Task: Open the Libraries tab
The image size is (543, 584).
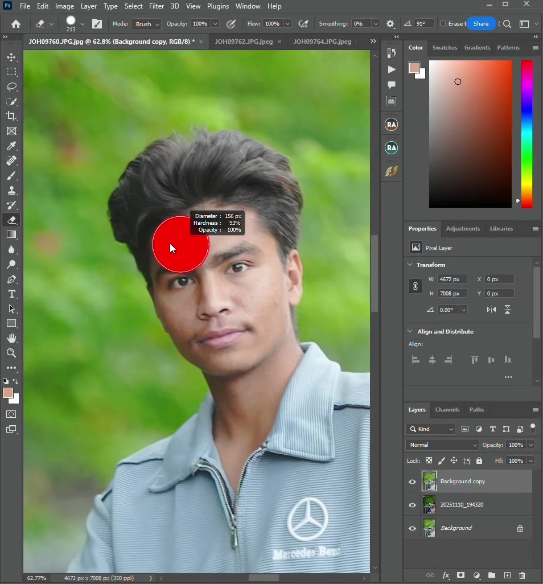Action: 501,228
